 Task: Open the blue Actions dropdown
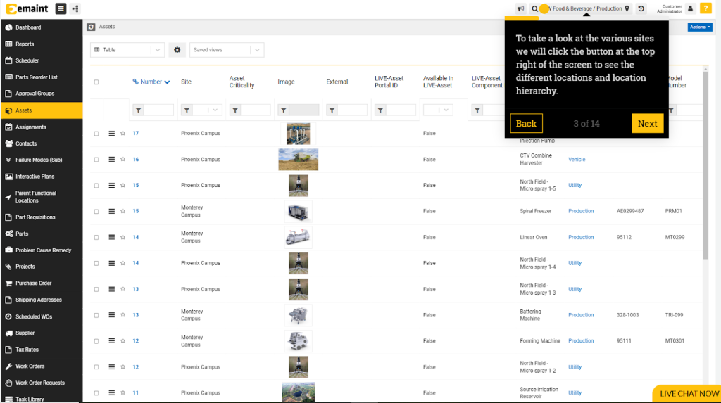point(699,27)
